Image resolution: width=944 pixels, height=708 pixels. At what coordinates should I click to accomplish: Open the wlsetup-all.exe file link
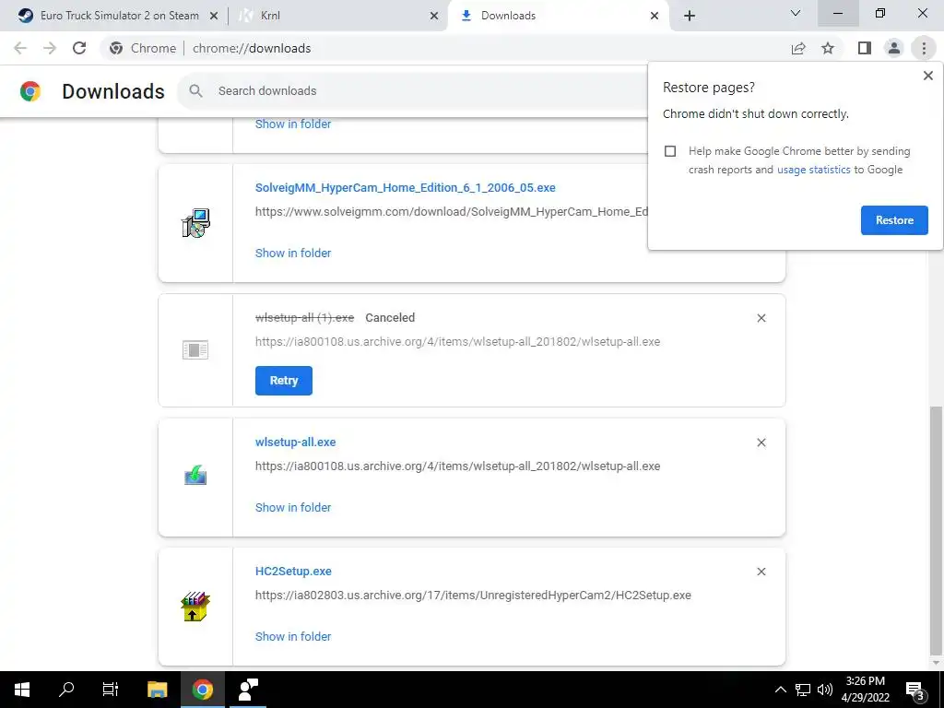(x=296, y=442)
